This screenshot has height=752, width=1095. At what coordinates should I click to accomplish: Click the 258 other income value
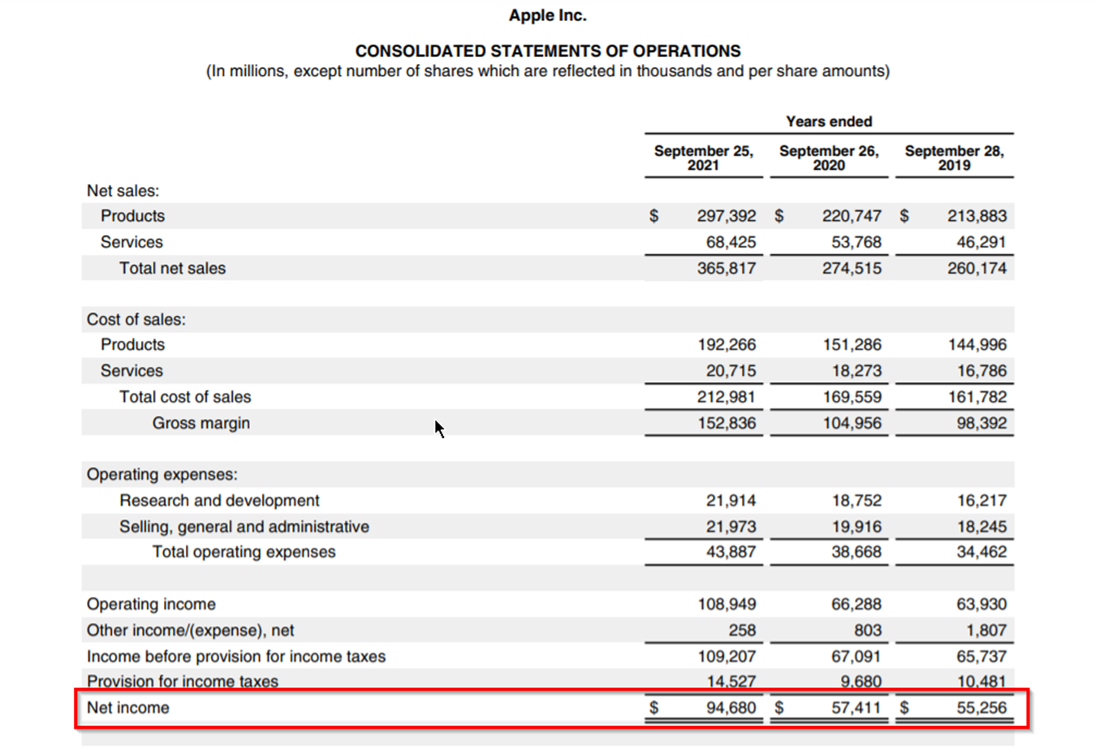pos(742,630)
